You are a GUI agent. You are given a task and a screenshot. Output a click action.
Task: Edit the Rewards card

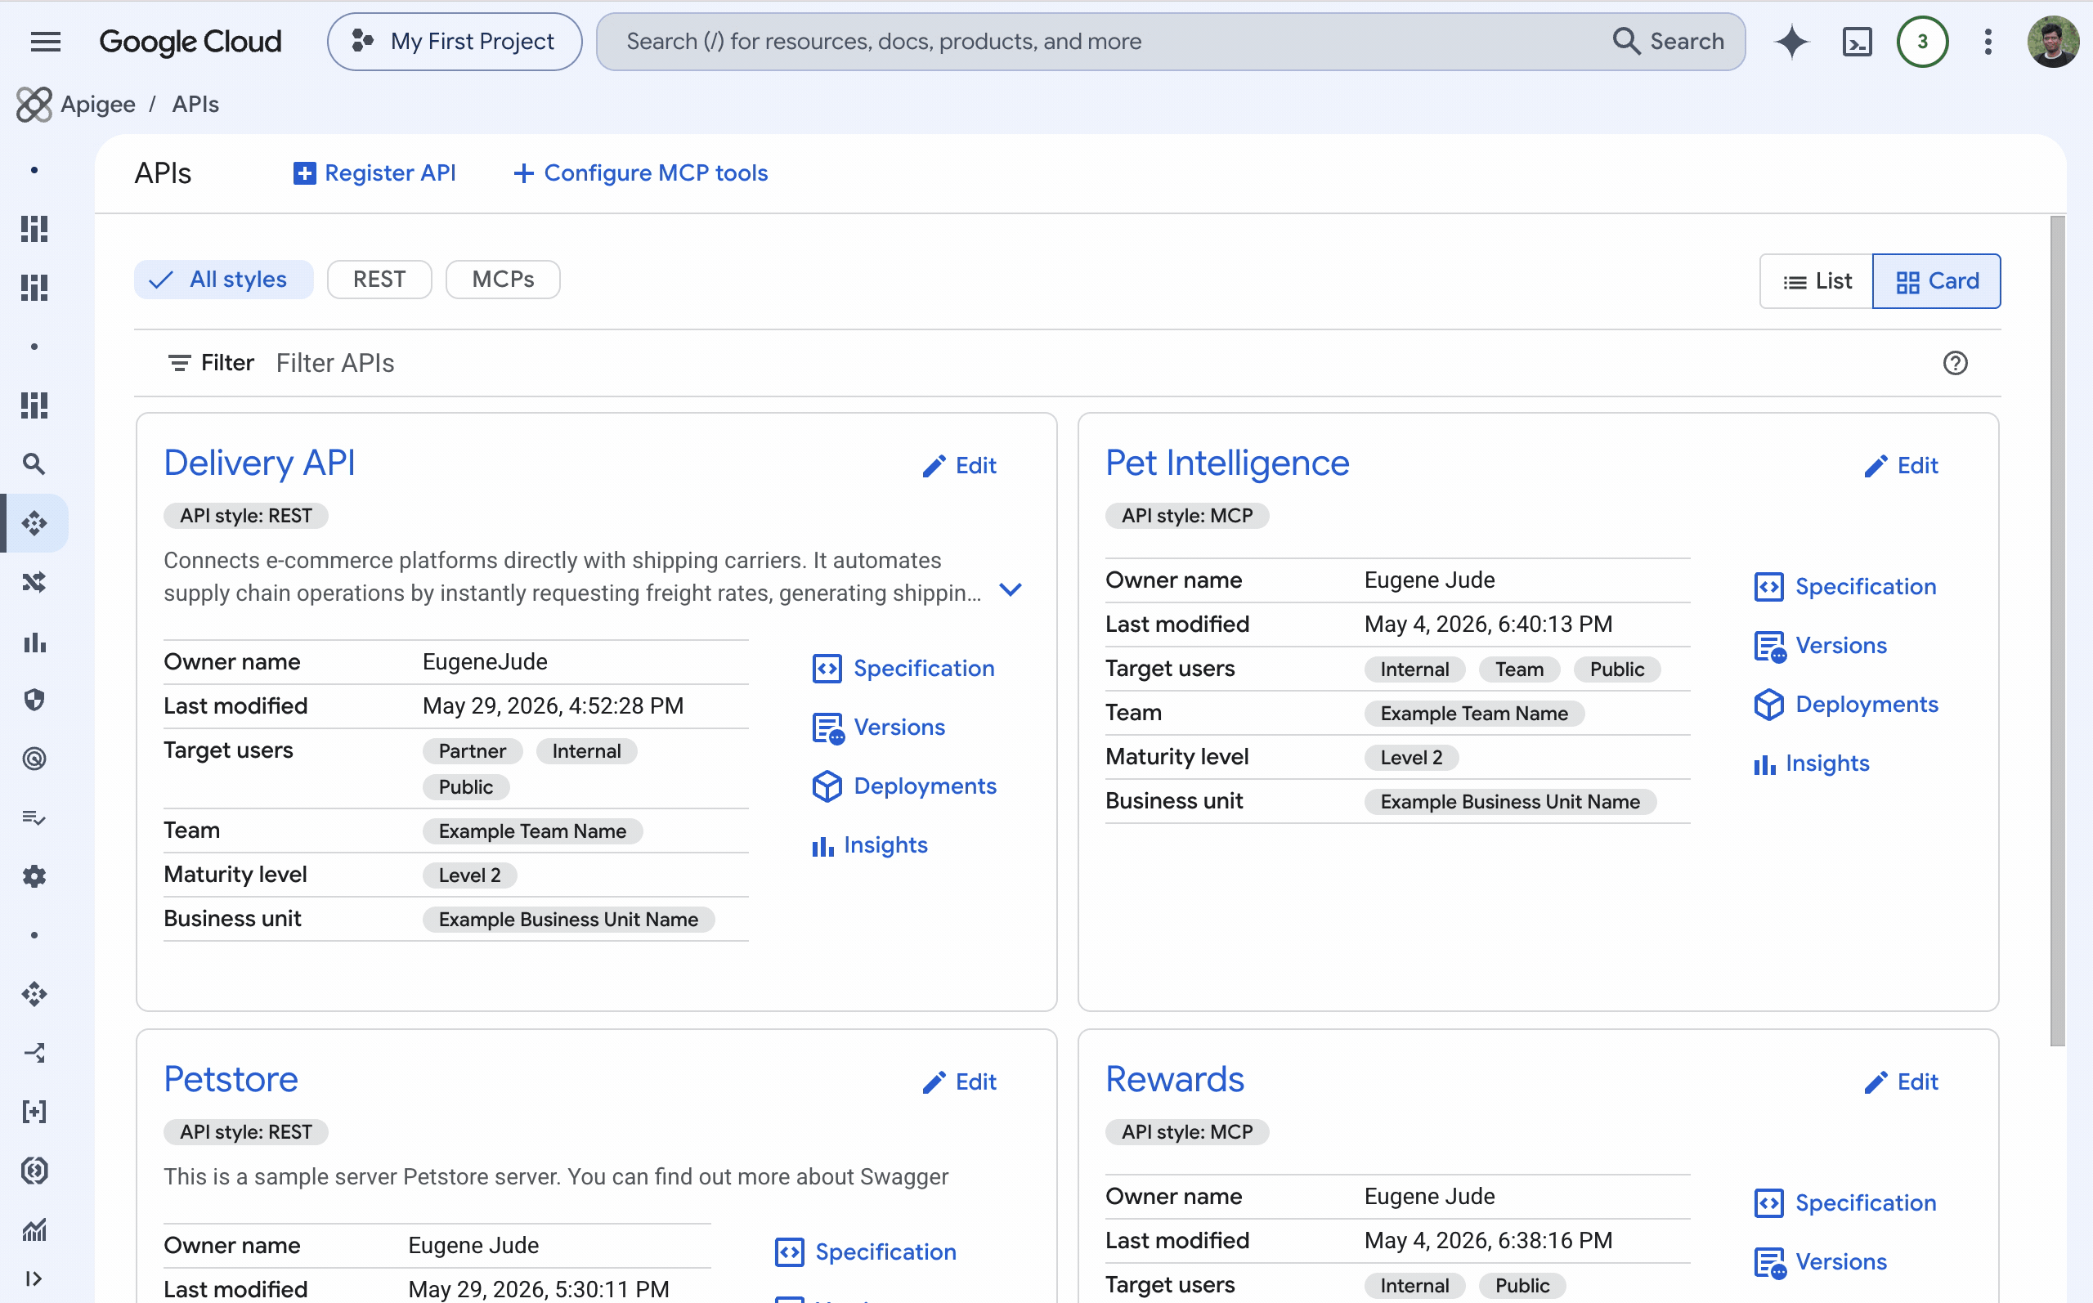[1901, 1082]
